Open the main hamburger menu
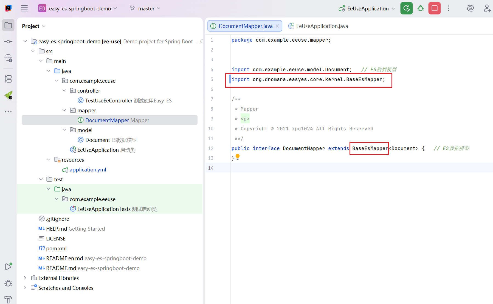The width and height of the screenshot is (493, 304). coord(24,8)
